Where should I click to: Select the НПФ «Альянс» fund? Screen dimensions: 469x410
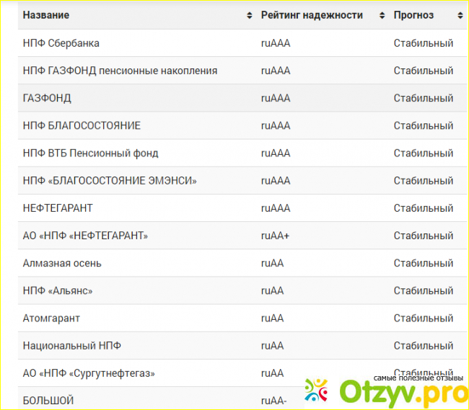click(x=58, y=290)
